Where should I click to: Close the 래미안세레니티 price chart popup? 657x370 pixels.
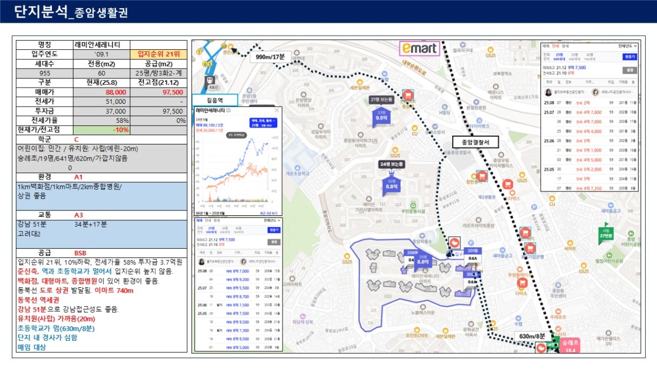click(x=277, y=110)
